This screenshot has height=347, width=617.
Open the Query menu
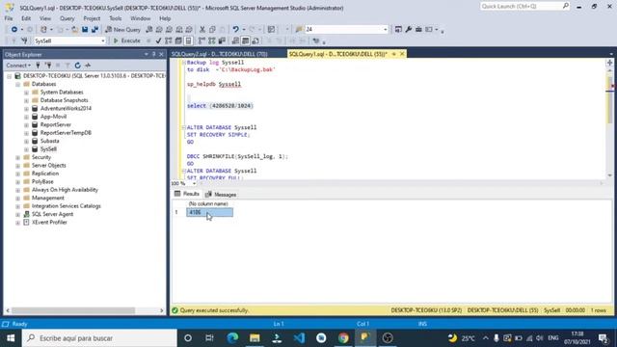pos(67,18)
